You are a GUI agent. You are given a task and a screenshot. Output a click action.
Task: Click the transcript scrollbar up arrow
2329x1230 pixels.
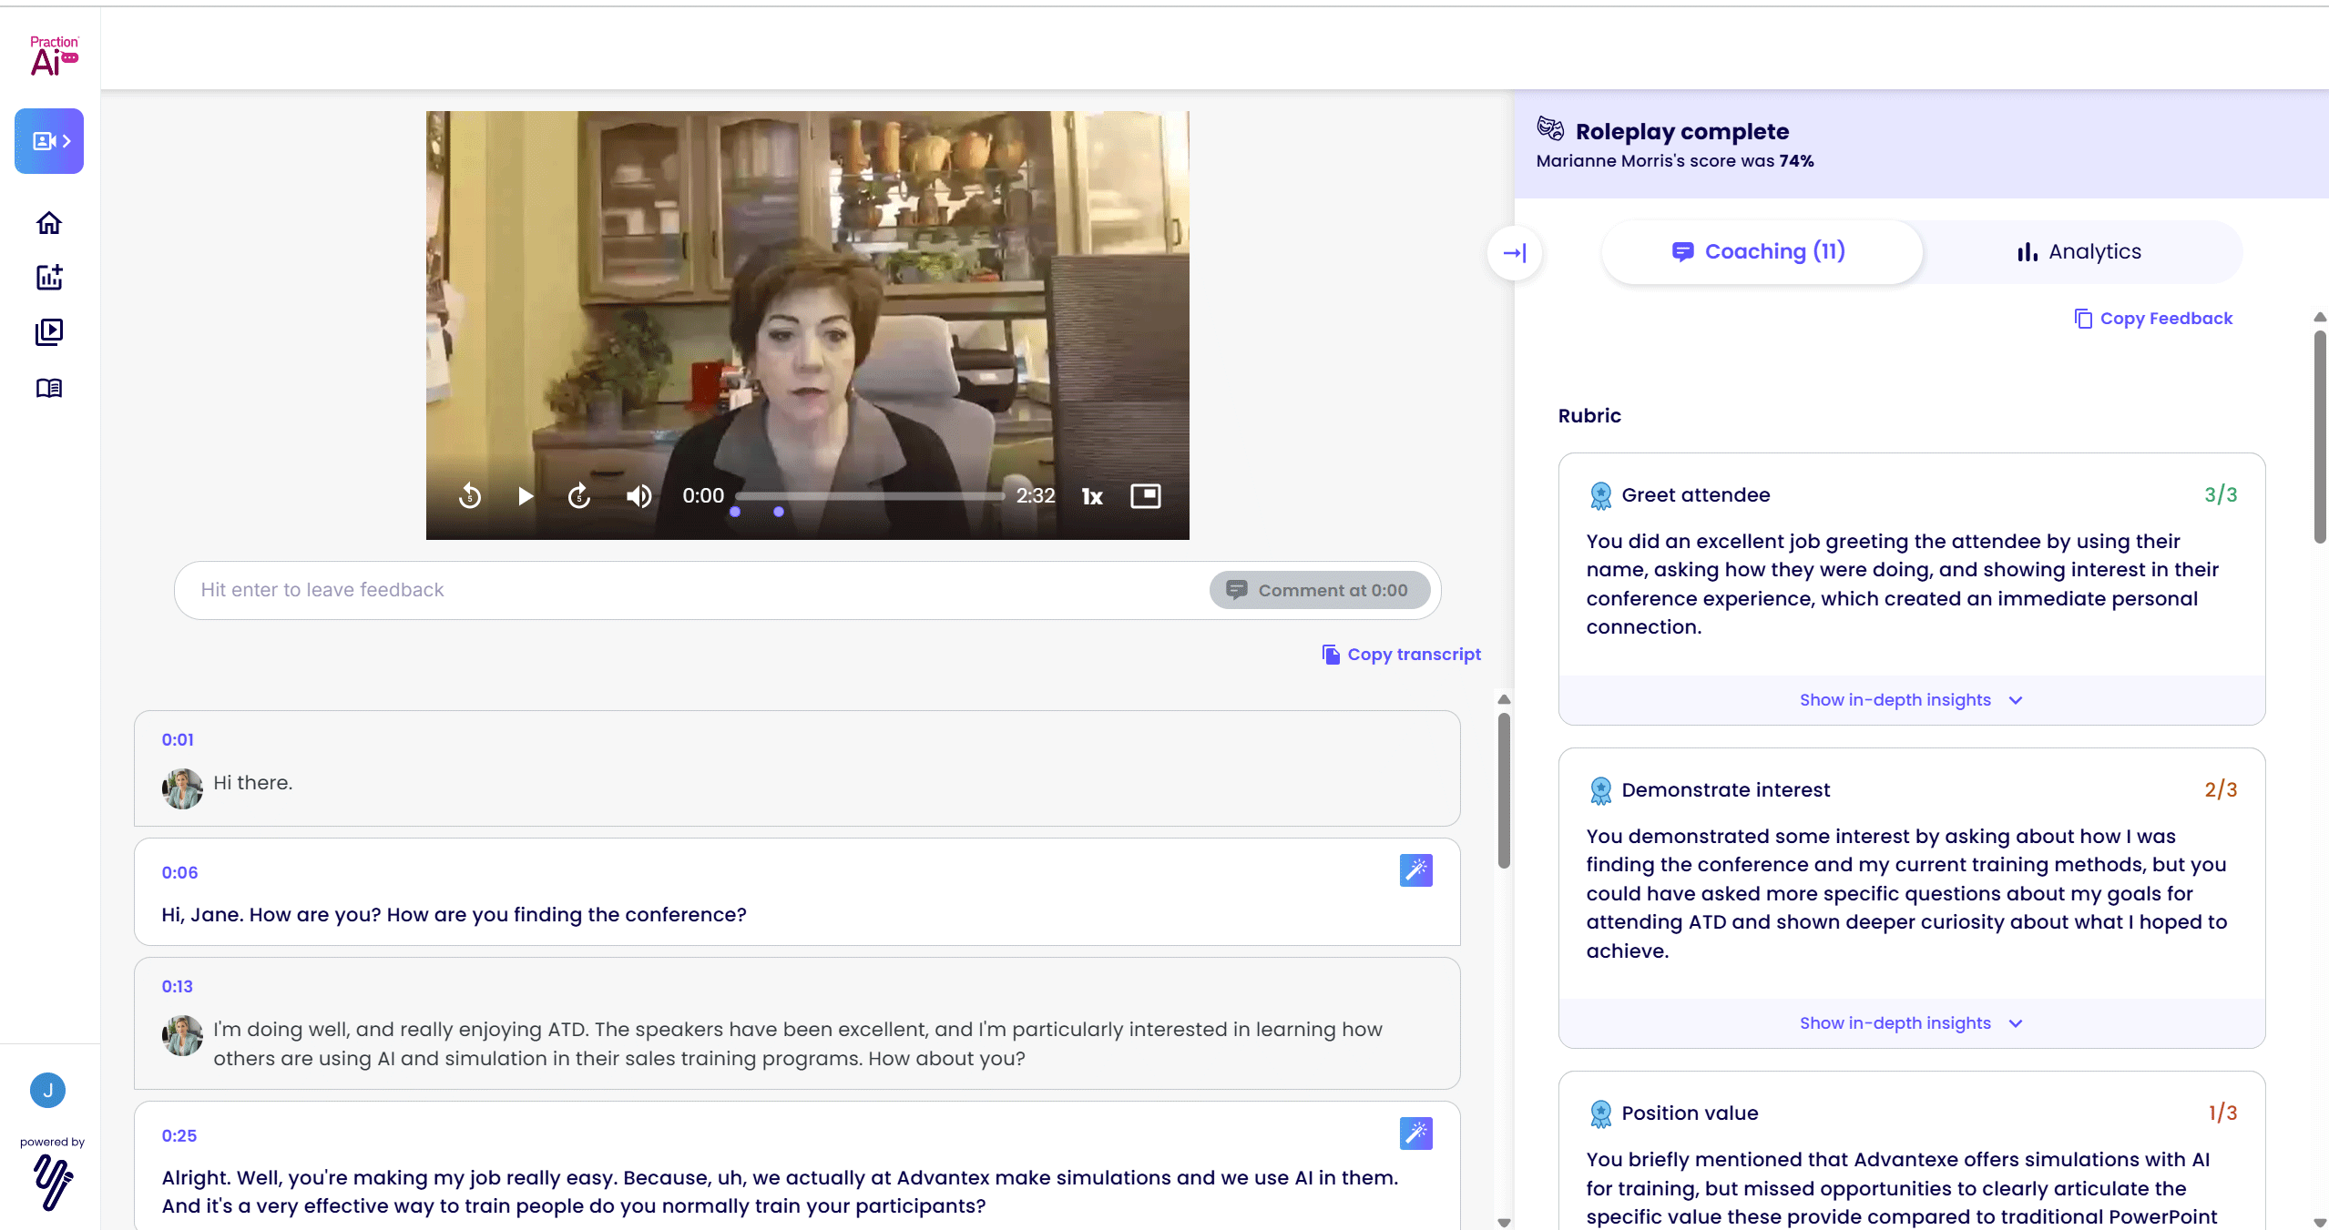1504,699
